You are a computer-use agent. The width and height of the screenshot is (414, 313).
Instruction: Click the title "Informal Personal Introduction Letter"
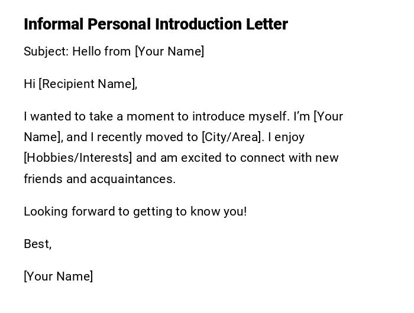click(156, 24)
